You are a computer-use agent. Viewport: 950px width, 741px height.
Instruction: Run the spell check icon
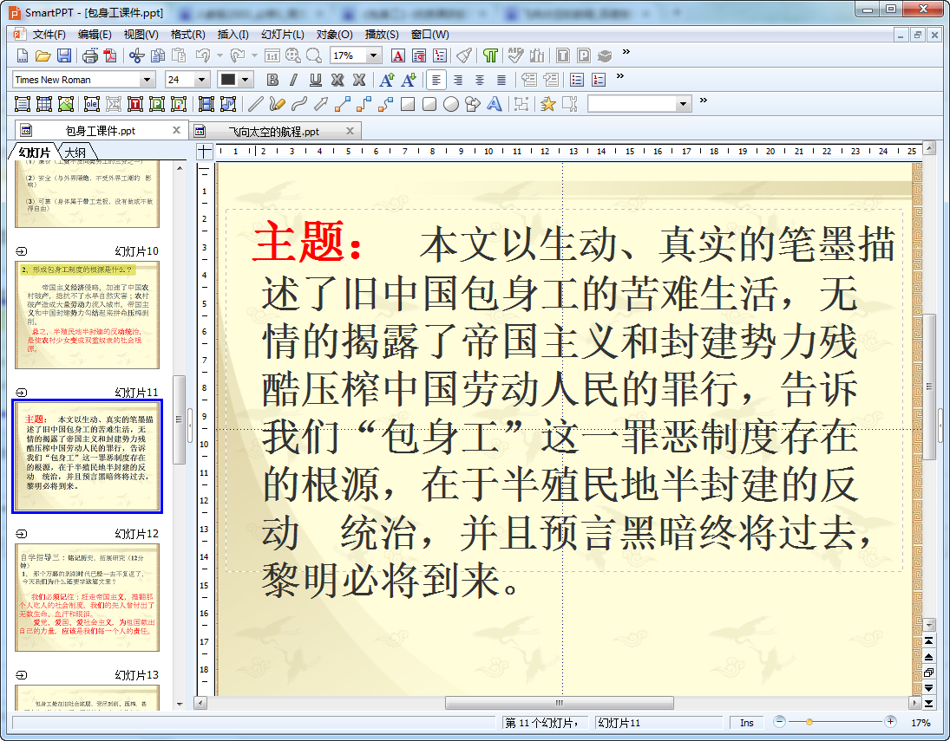point(515,56)
